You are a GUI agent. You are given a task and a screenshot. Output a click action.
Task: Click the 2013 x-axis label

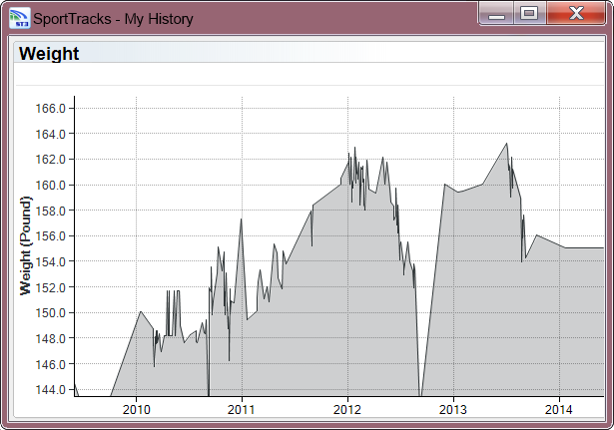click(x=453, y=409)
